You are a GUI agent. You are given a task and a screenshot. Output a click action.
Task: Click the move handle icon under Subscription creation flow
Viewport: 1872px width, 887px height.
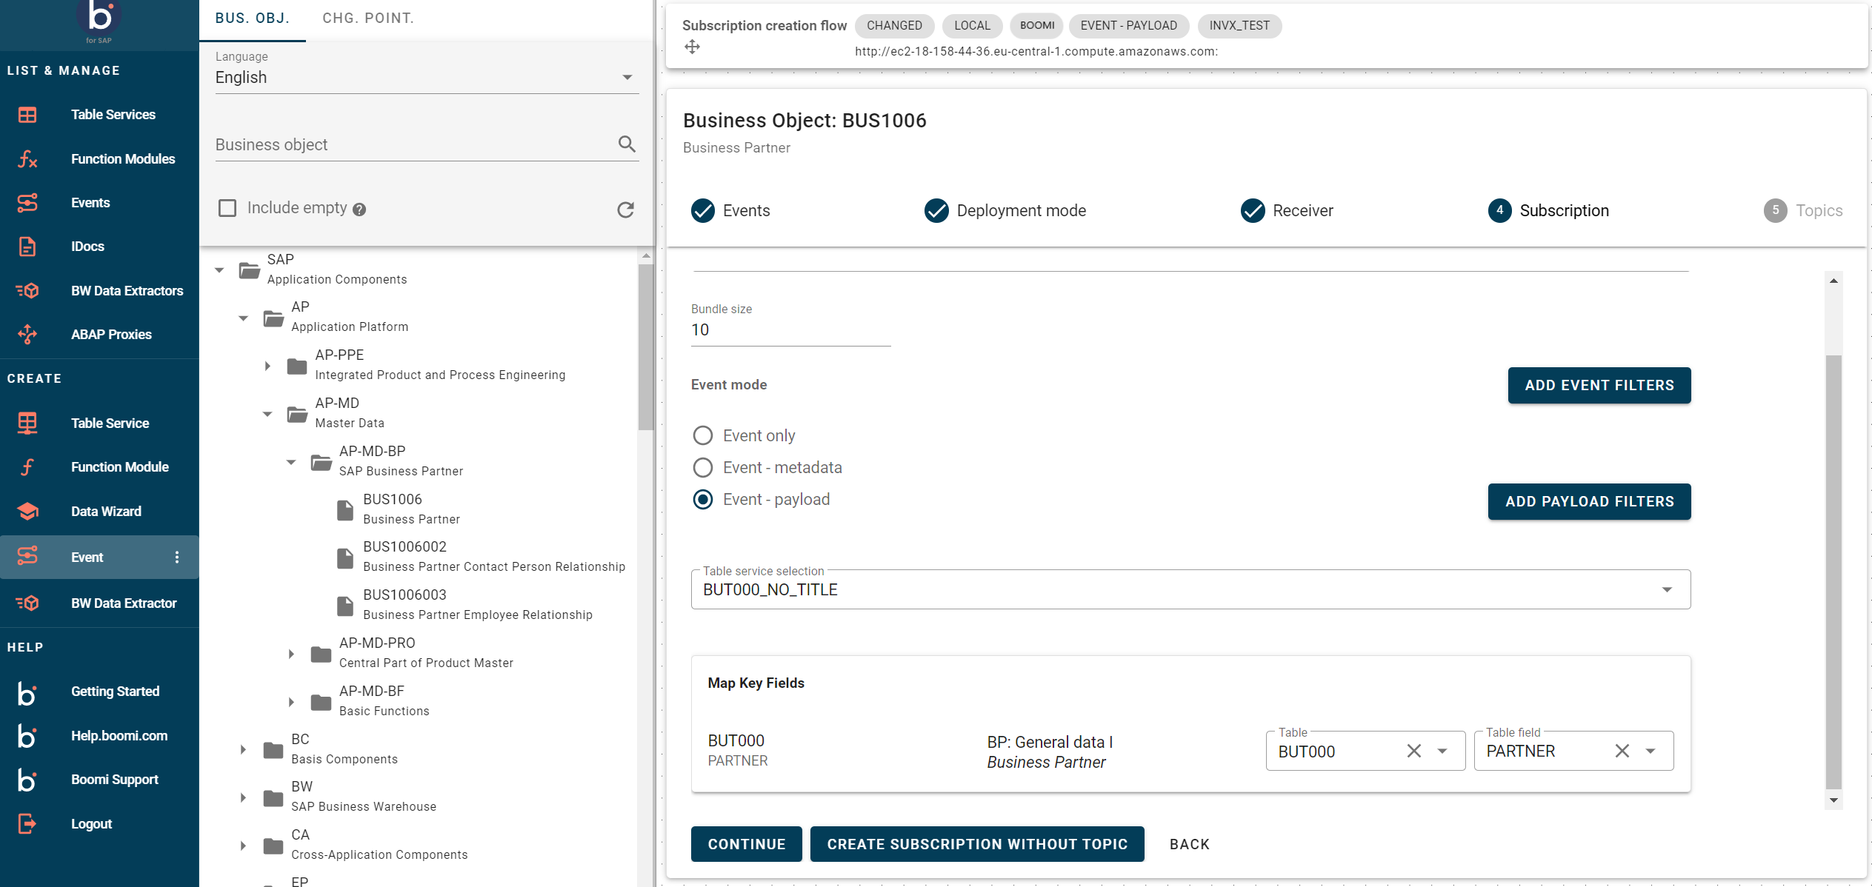pyautogui.click(x=692, y=47)
